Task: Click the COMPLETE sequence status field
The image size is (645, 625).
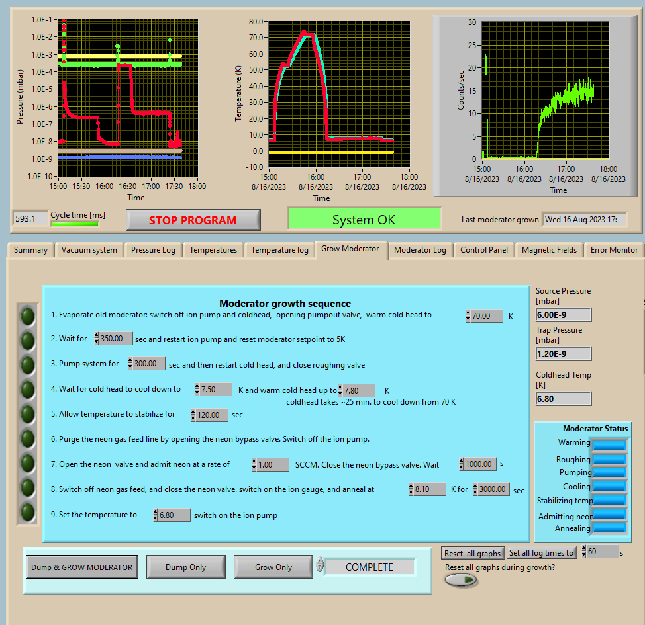Action: [x=370, y=567]
